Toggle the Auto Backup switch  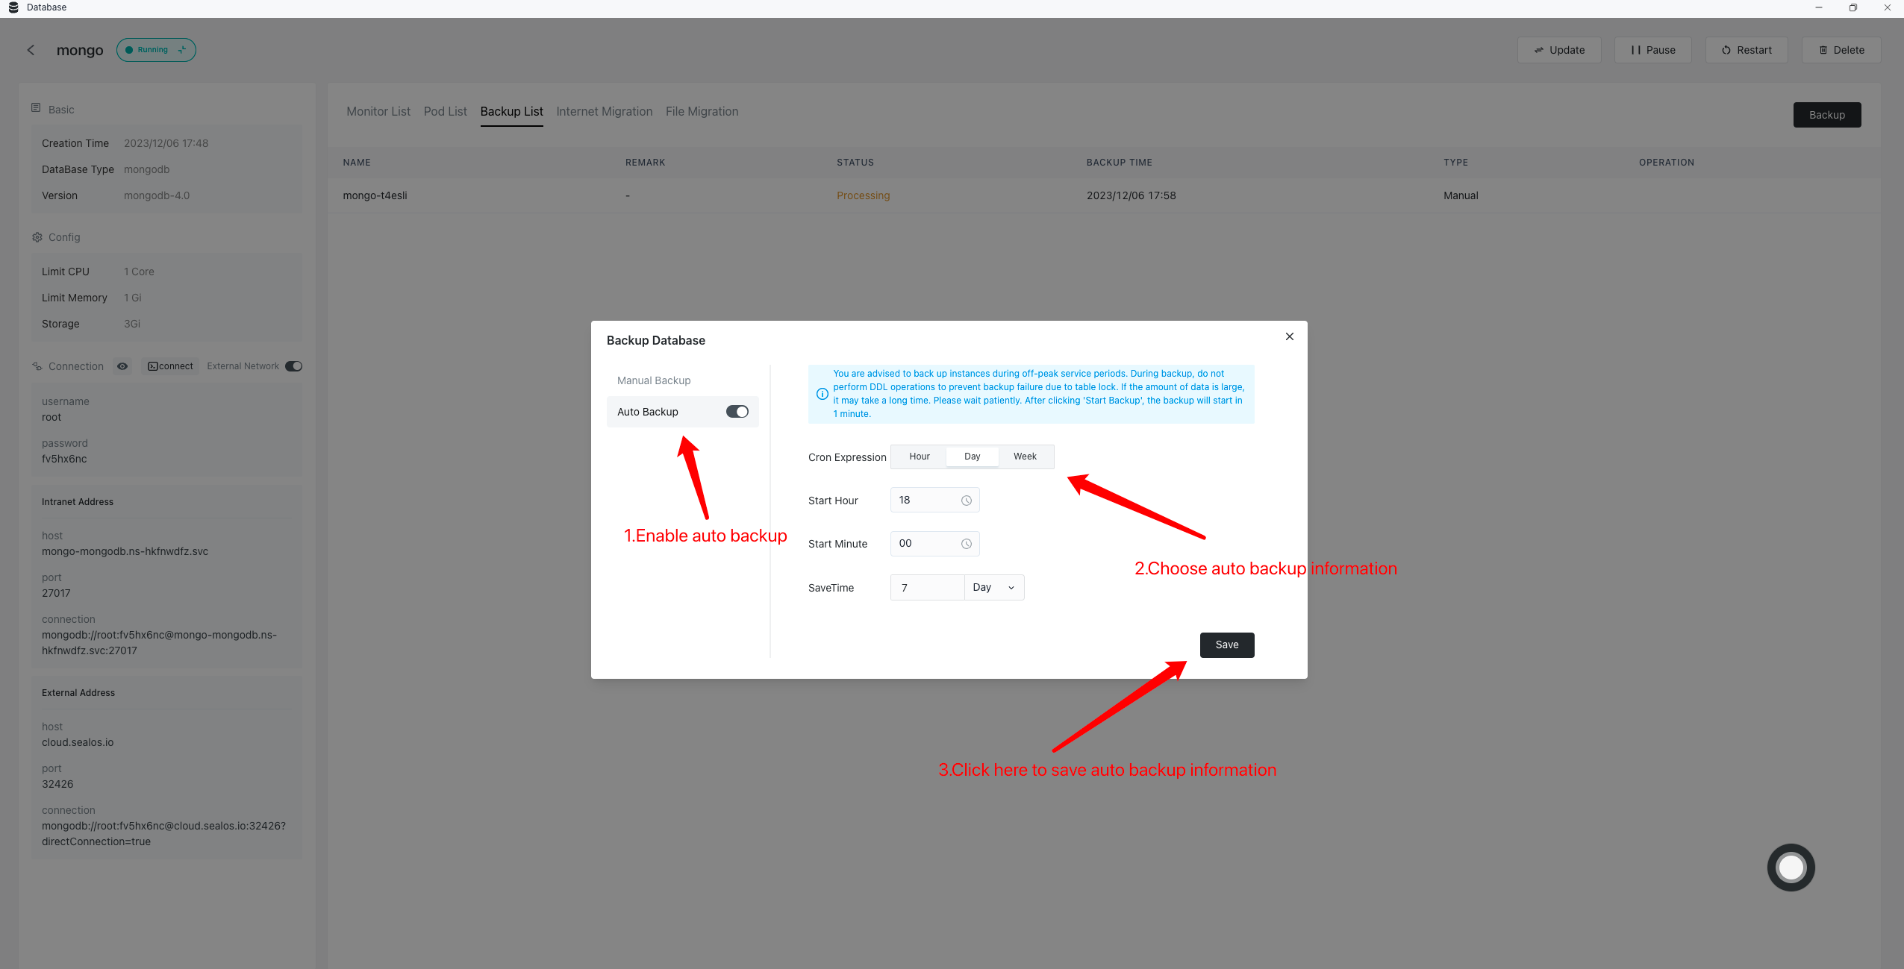737,412
